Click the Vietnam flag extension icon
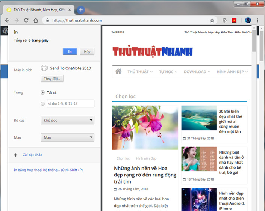 click(x=234, y=20)
